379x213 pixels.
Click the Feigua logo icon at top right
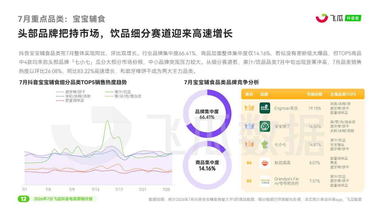pyautogui.click(x=322, y=18)
